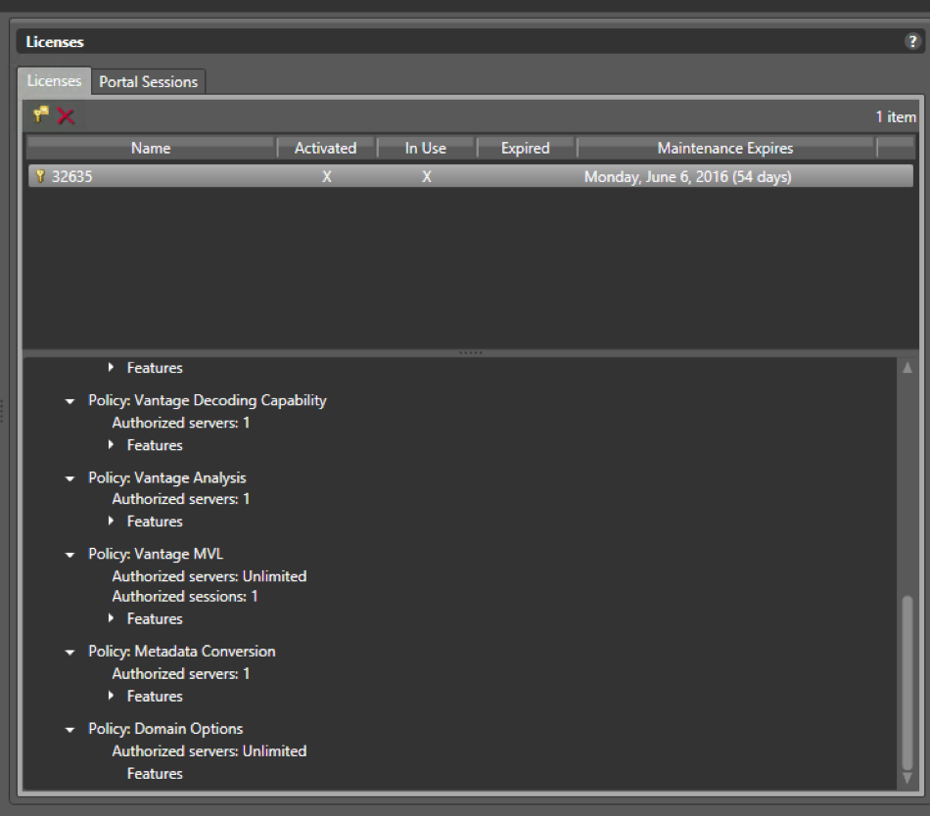Select Authorized servers: 1 under Metadata Conversion
Viewport: 930px width, 816px height.
point(181,674)
